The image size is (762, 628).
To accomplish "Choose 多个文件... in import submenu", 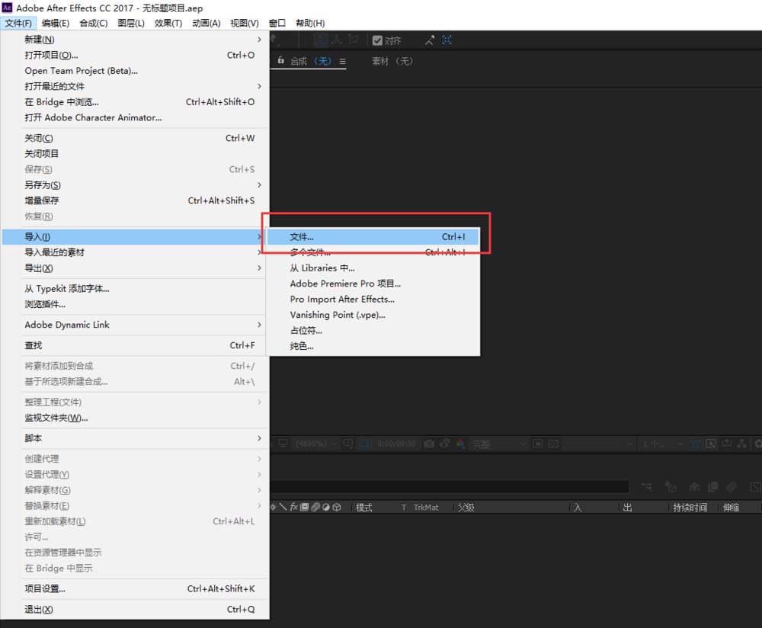I will pos(373,252).
